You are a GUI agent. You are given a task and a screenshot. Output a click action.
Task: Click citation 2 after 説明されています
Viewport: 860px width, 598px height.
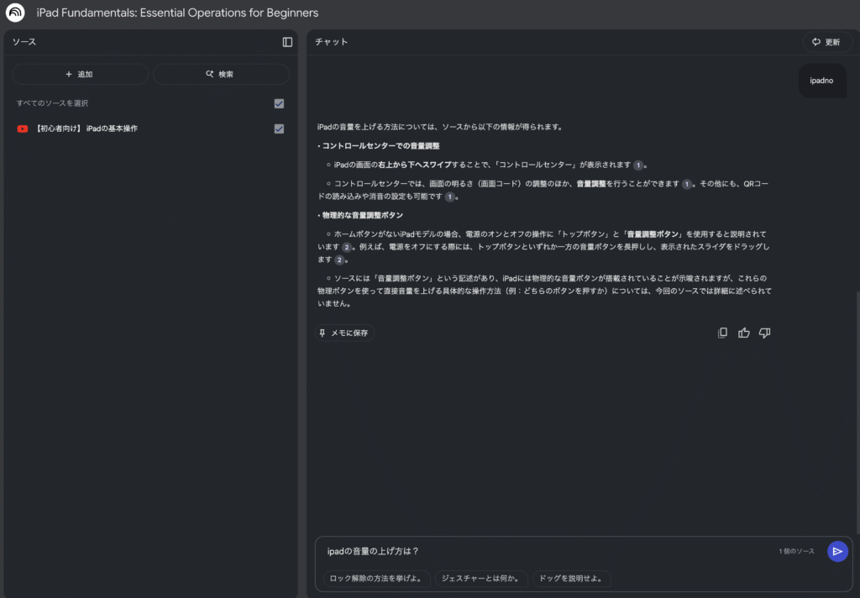(x=347, y=248)
